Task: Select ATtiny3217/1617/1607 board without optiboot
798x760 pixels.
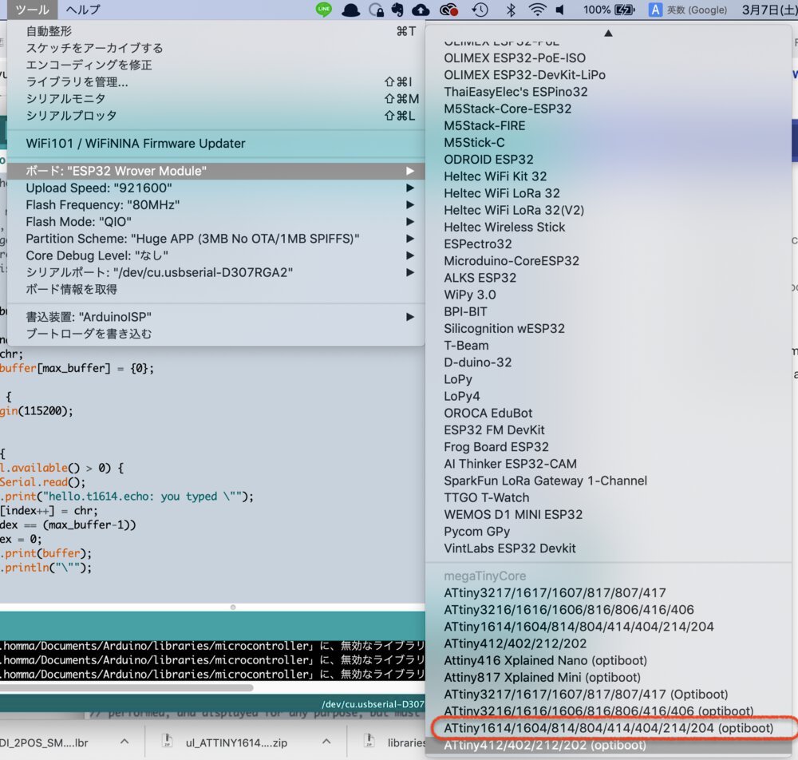Action: coord(608,592)
